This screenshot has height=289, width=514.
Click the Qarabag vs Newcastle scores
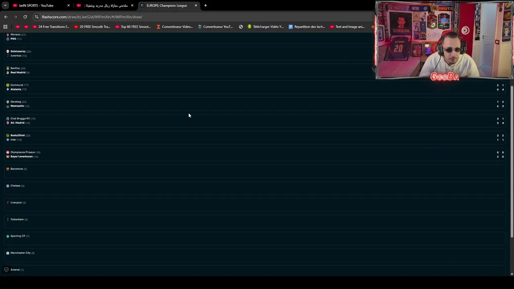point(500,104)
